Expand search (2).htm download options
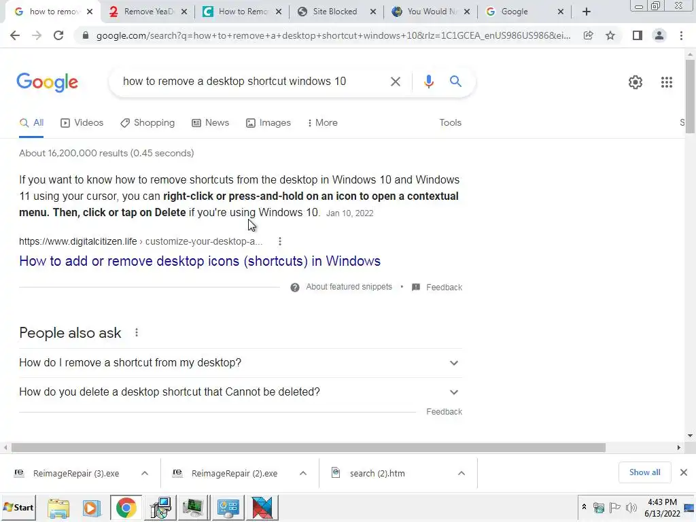Screen dimensions: 696x522 462,473
